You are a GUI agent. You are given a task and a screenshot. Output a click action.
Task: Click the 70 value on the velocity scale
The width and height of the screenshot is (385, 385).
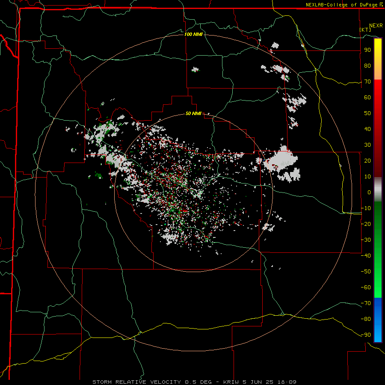pyautogui.click(x=367, y=82)
